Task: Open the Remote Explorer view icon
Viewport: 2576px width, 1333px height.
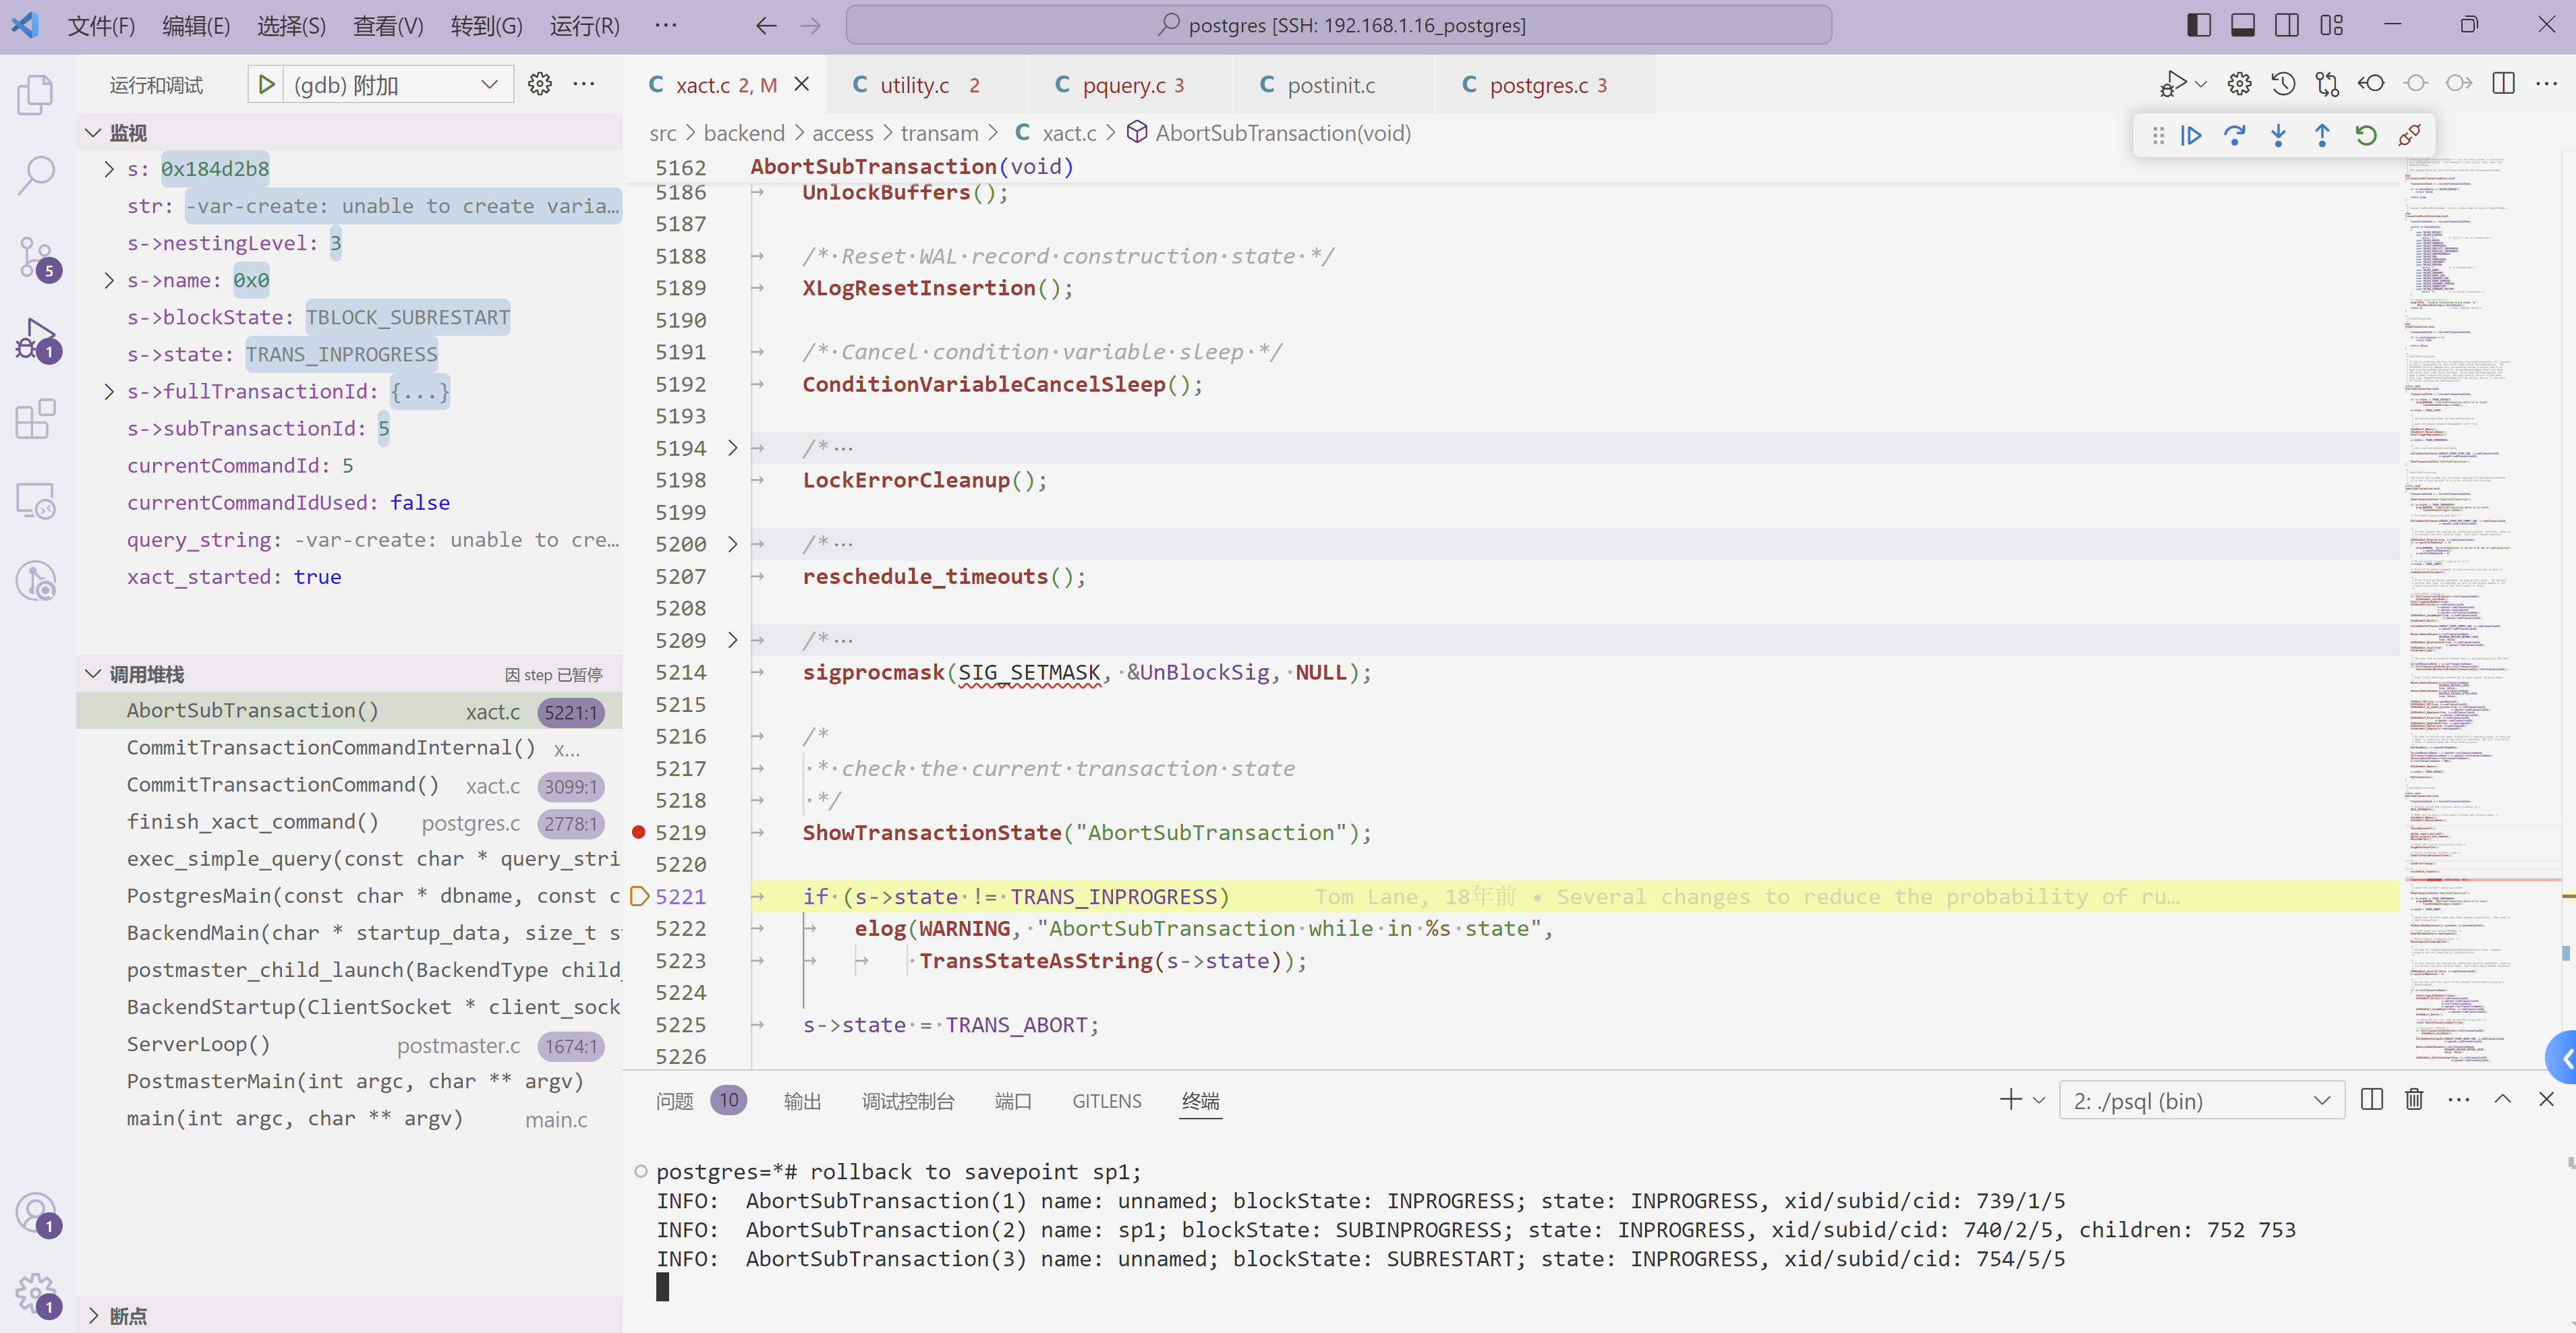Action: point(36,500)
